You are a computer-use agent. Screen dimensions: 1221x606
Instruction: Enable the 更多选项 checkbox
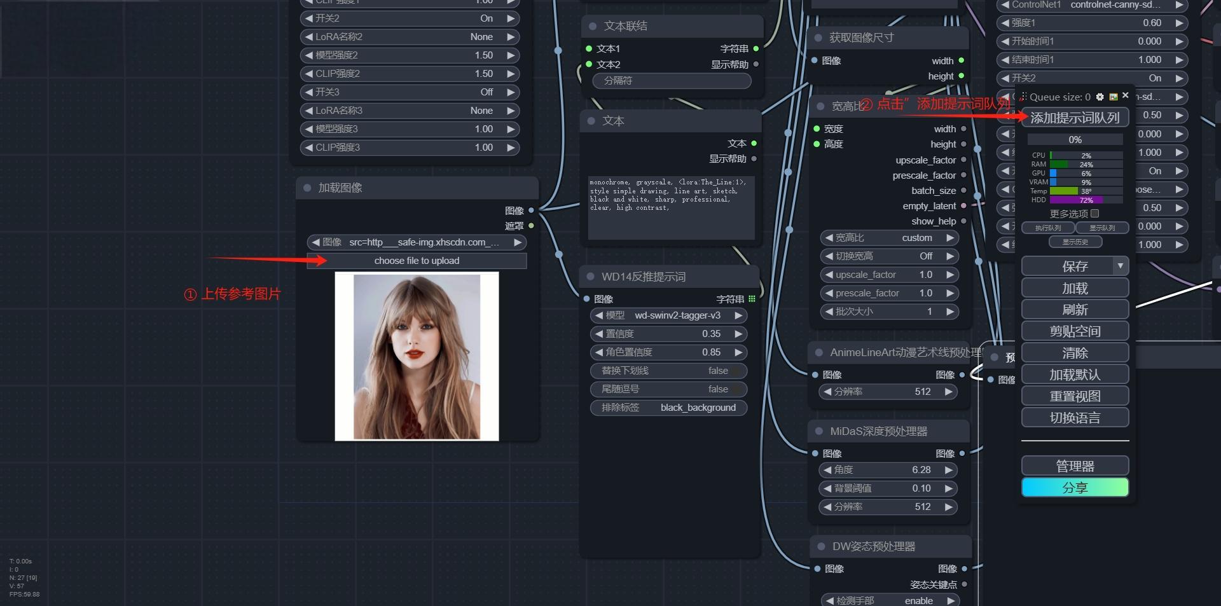click(1094, 214)
